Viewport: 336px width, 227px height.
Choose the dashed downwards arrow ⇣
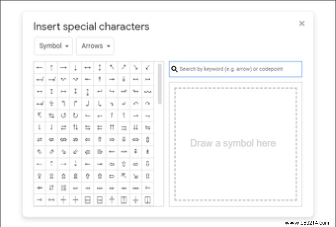point(76,164)
